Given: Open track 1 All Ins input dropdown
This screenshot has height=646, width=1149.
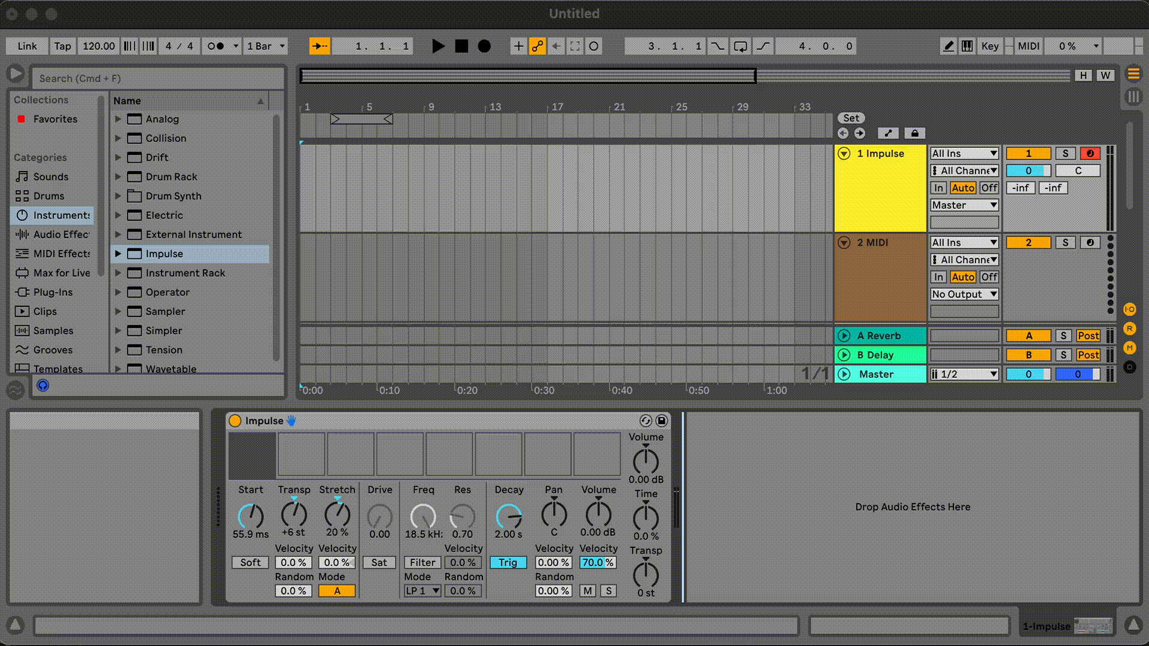Looking at the screenshot, I should (x=965, y=154).
